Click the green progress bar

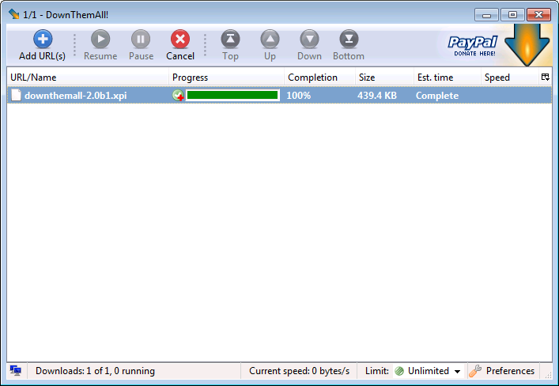[232, 95]
